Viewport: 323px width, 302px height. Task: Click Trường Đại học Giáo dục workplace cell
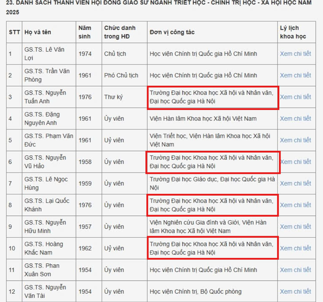point(212,184)
